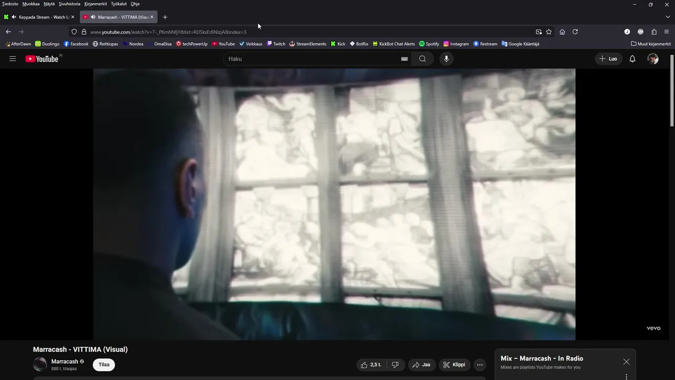Open the Kirjanmerkit menu
675x380 pixels.
click(95, 4)
